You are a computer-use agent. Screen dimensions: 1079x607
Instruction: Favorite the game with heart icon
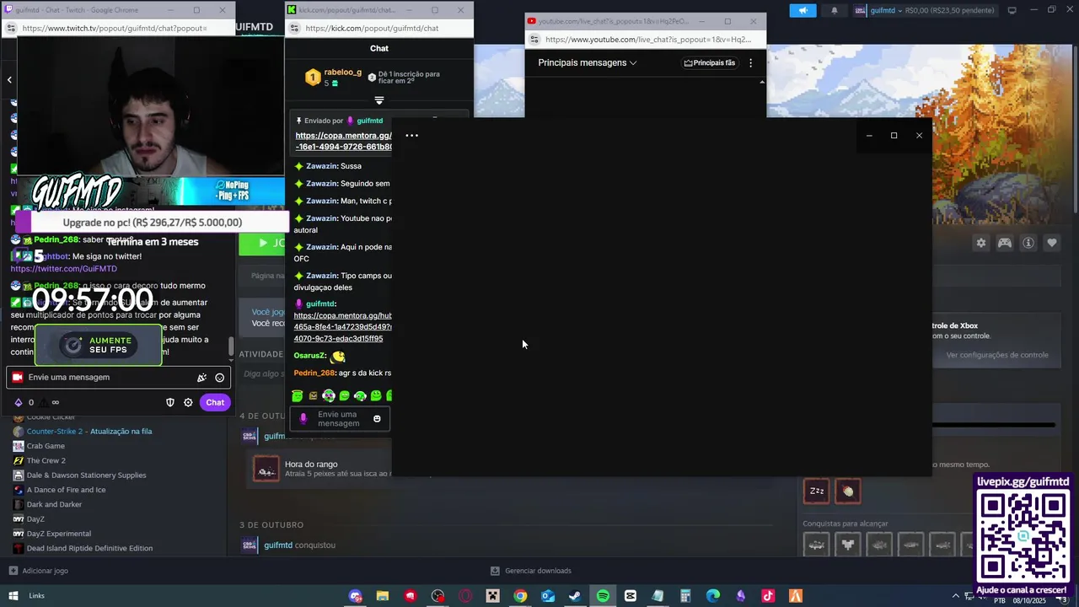(1052, 243)
